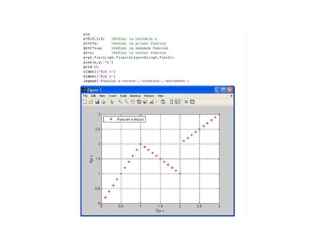Activate the Data Cursor tool
This screenshot has height=247, width=329.
pos(145,102)
